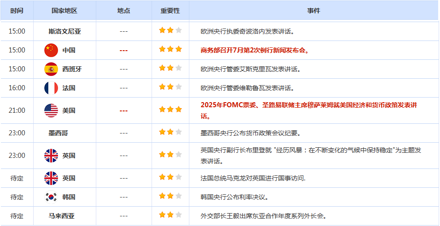
Task: Click the star rating in the 马来西亚 row
Action: (x=170, y=214)
